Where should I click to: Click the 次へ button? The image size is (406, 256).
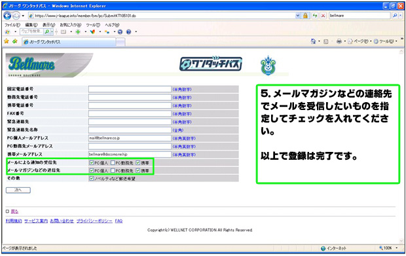18,191
